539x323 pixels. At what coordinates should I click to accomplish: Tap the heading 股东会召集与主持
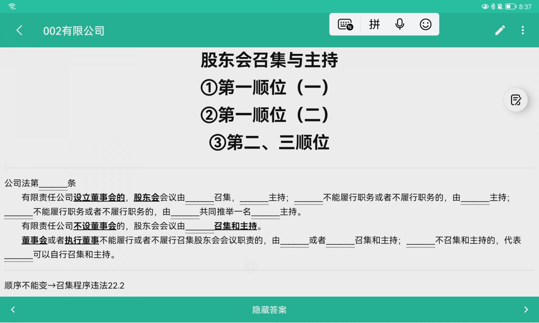pos(269,60)
